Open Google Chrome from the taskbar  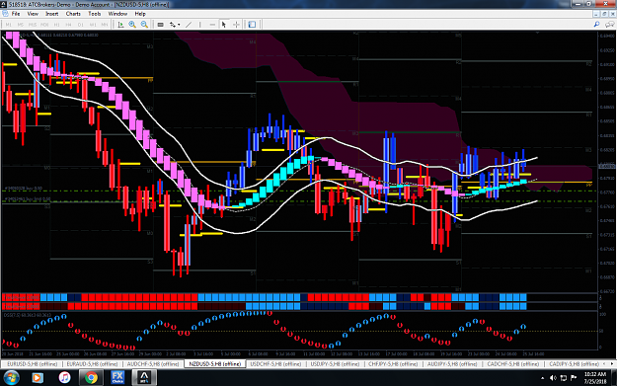pos(91,378)
